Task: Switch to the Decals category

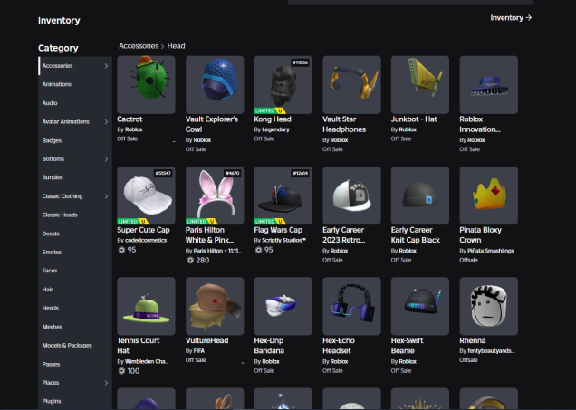Action: pyautogui.click(x=51, y=234)
